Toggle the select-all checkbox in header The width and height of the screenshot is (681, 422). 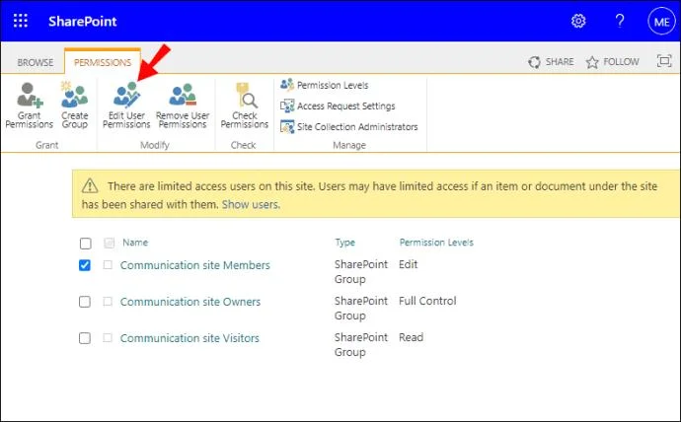point(86,244)
